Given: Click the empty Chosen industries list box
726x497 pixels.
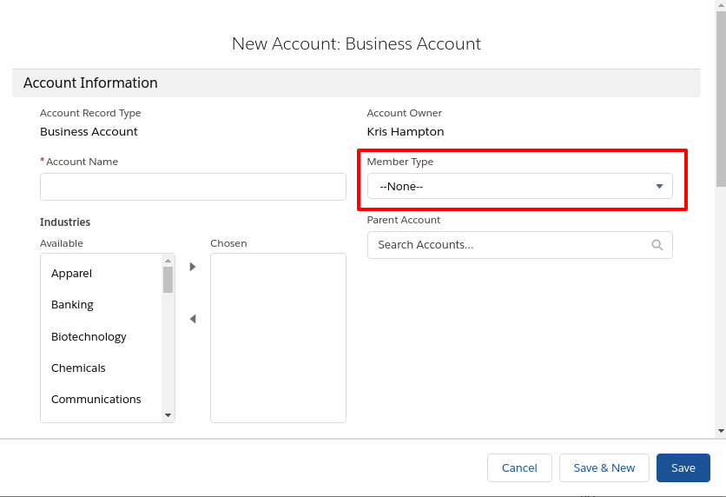Looking at the screenshot, I should (x=278, y=338).
